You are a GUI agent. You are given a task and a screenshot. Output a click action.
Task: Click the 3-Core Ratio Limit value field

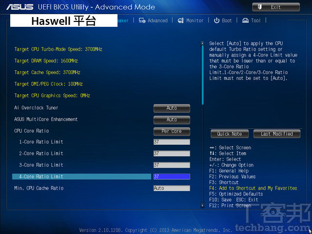(172, 165)
